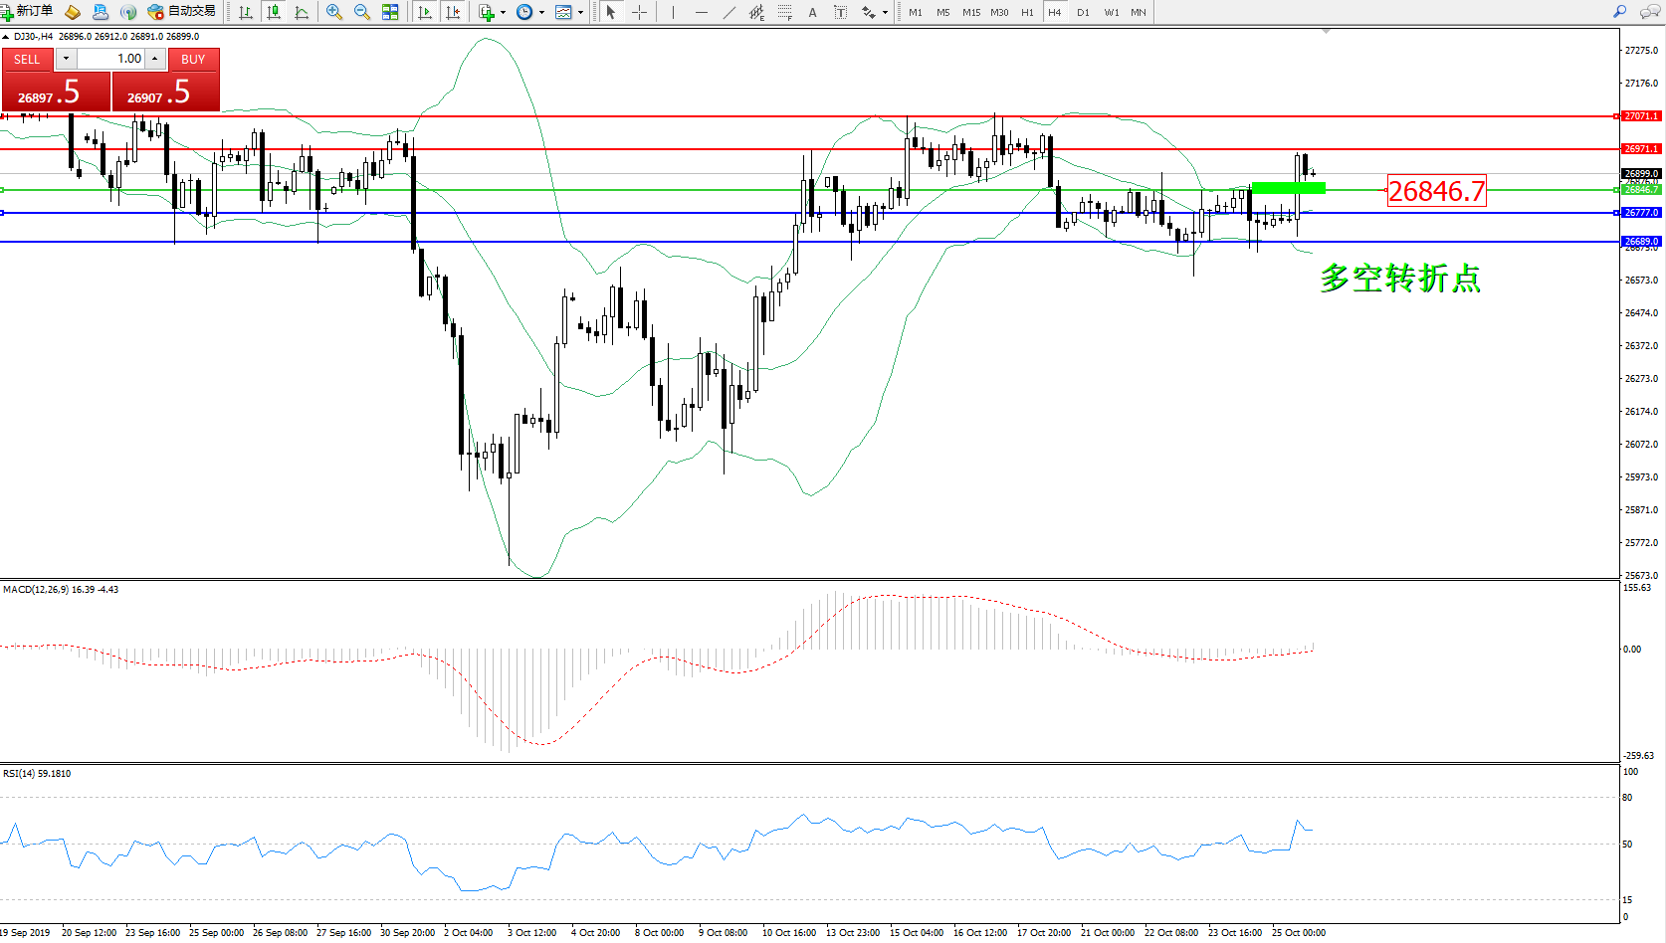The image size is (1666, 943).
Task: Click the zoom in magnifier icon
Action: (334, 12)
